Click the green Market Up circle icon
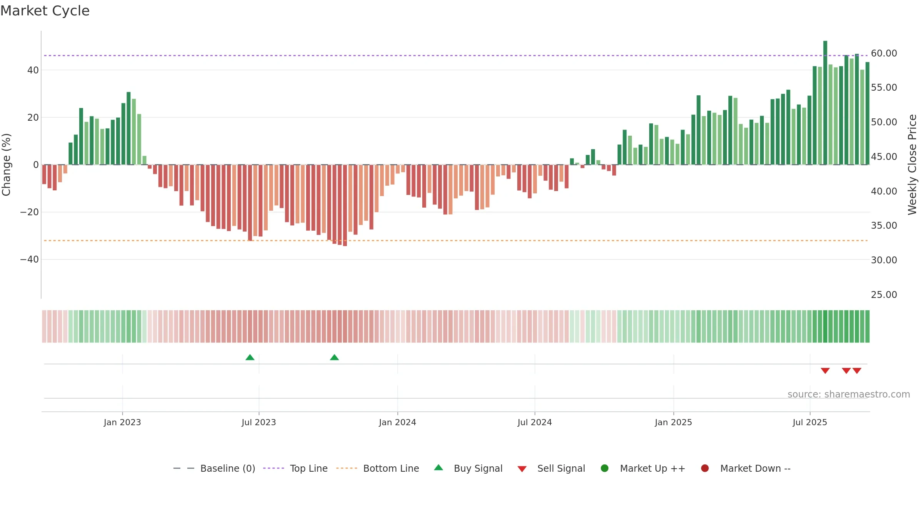Screen dimensions: 923x519 [x=605, y=468]
